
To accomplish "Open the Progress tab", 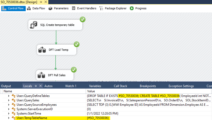I will [x=138, y=8].
